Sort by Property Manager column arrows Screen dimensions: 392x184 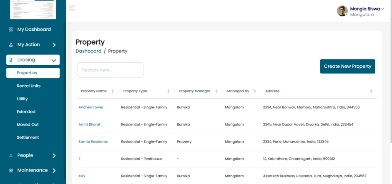[x=216, y=91]
